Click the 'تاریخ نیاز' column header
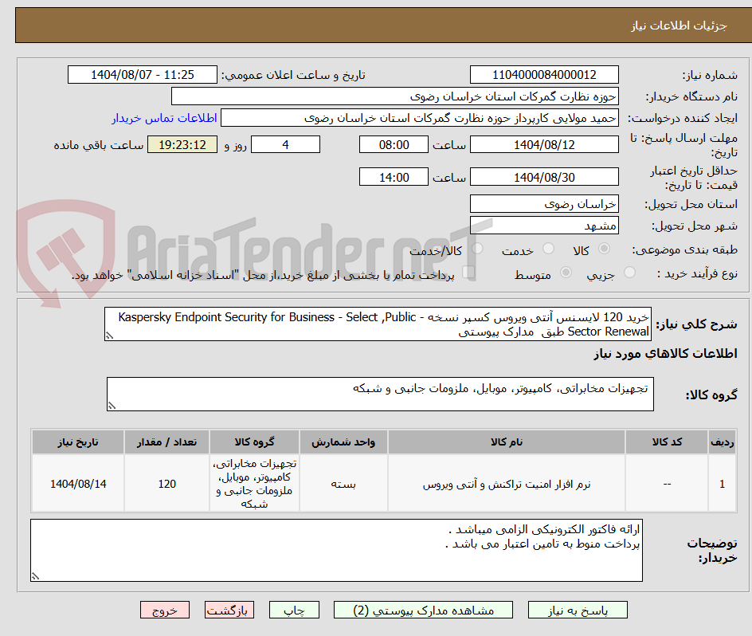 pos(78,442)
